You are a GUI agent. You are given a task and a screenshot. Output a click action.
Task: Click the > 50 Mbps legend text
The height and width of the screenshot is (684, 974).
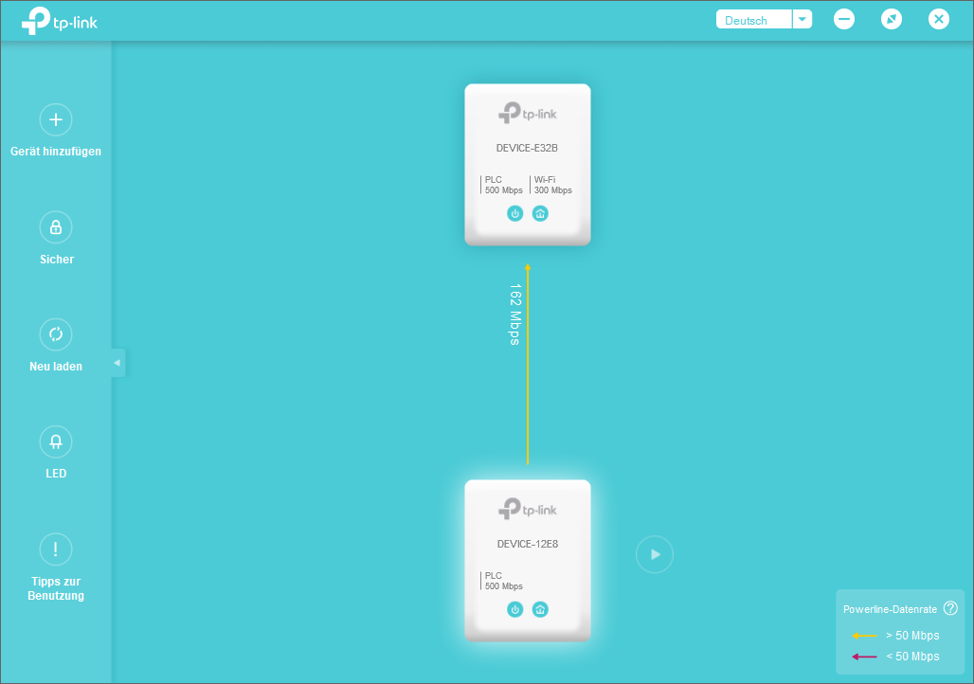(x=912, y=636)
